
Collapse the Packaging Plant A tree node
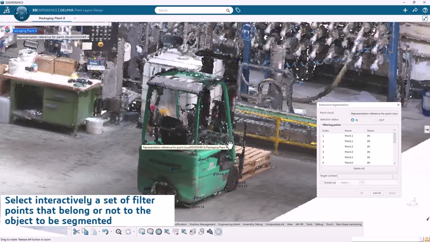2,31
